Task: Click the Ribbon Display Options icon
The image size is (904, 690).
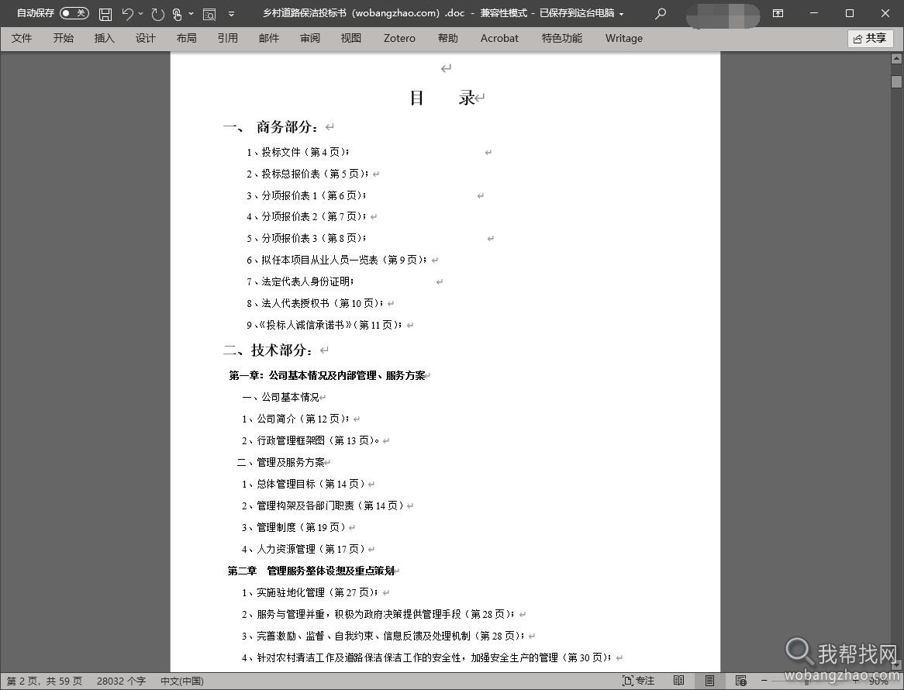Action: pos(778,12)
